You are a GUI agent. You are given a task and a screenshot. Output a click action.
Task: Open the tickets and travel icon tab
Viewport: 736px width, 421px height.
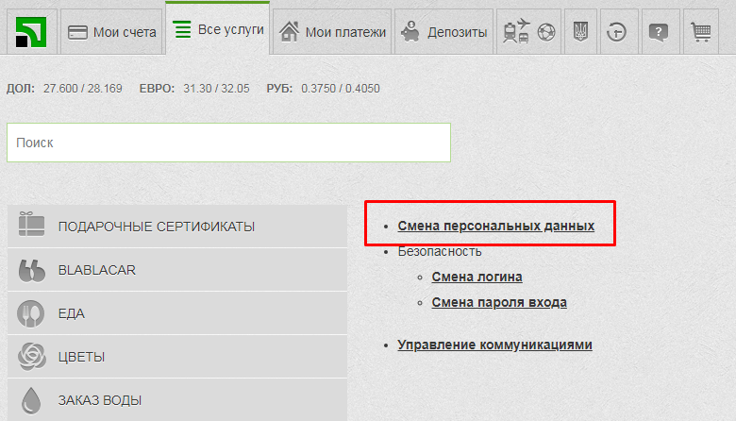point(528,32)
